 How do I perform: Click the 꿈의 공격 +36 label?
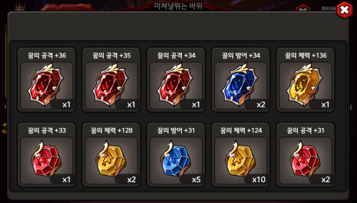tap(47, 55)
